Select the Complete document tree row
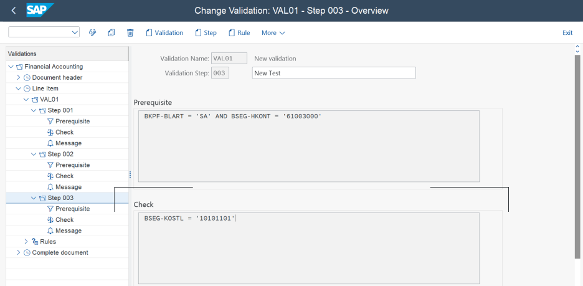583x286 pixels. click(67, 252)
